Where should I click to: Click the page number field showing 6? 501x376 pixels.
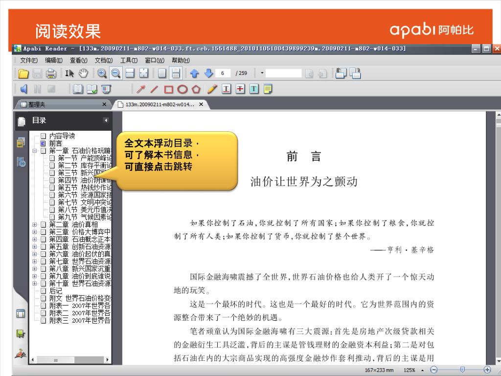(x=223, y=73)
